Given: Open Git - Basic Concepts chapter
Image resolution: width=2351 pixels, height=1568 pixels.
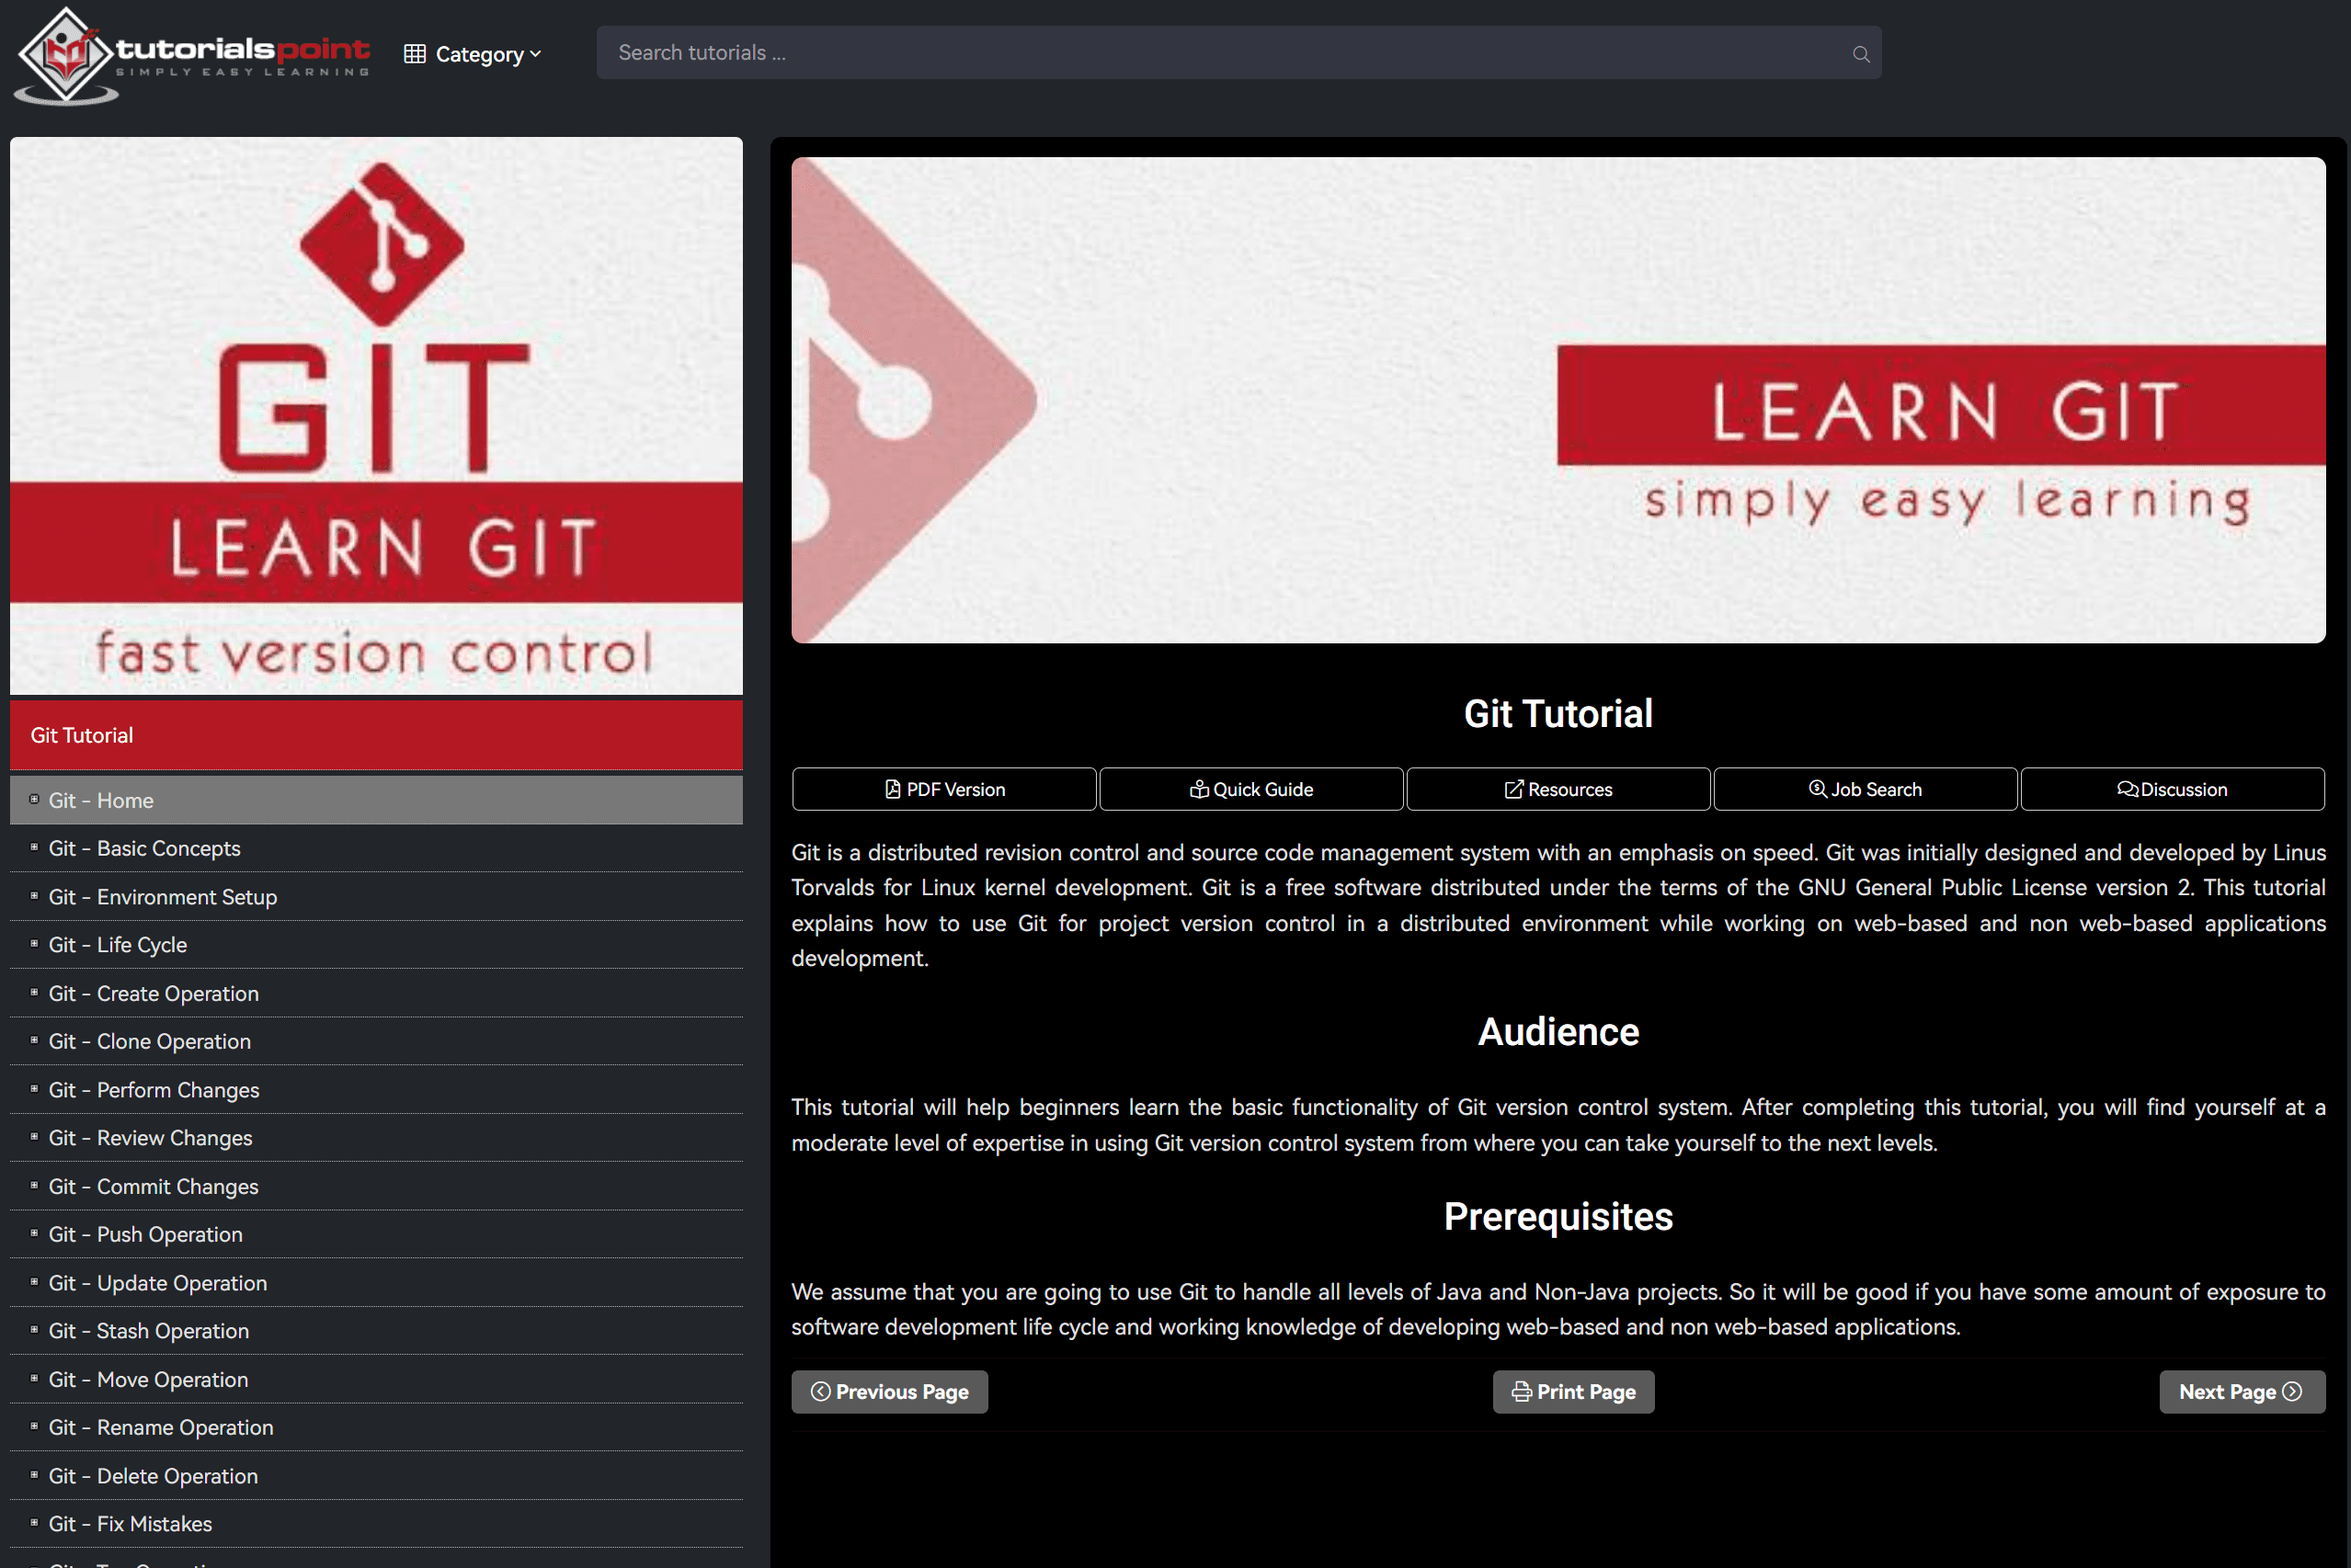Looking at the screenshot, I should (x=144, y=848).
